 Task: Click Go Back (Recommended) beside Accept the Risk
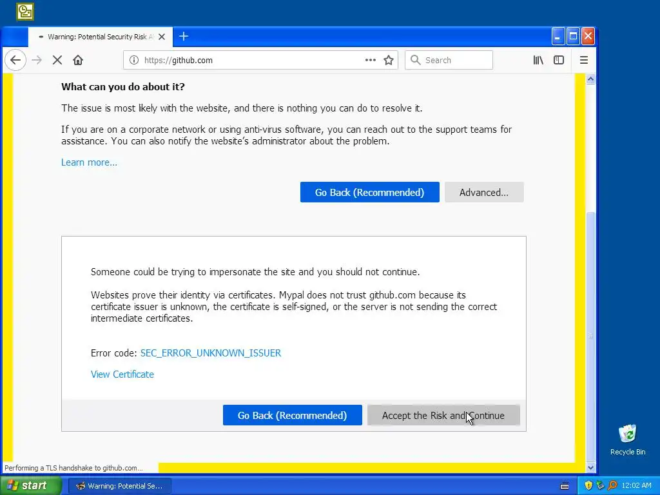click(x=292, y=416)
